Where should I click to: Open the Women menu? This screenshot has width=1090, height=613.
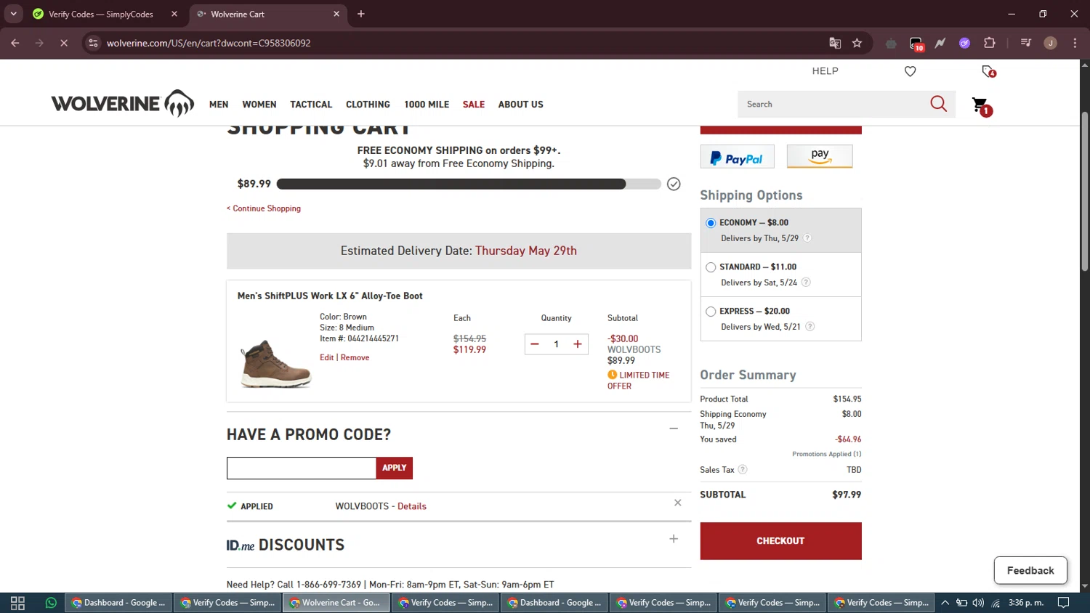pyautogui.click(x=259, y=105)
